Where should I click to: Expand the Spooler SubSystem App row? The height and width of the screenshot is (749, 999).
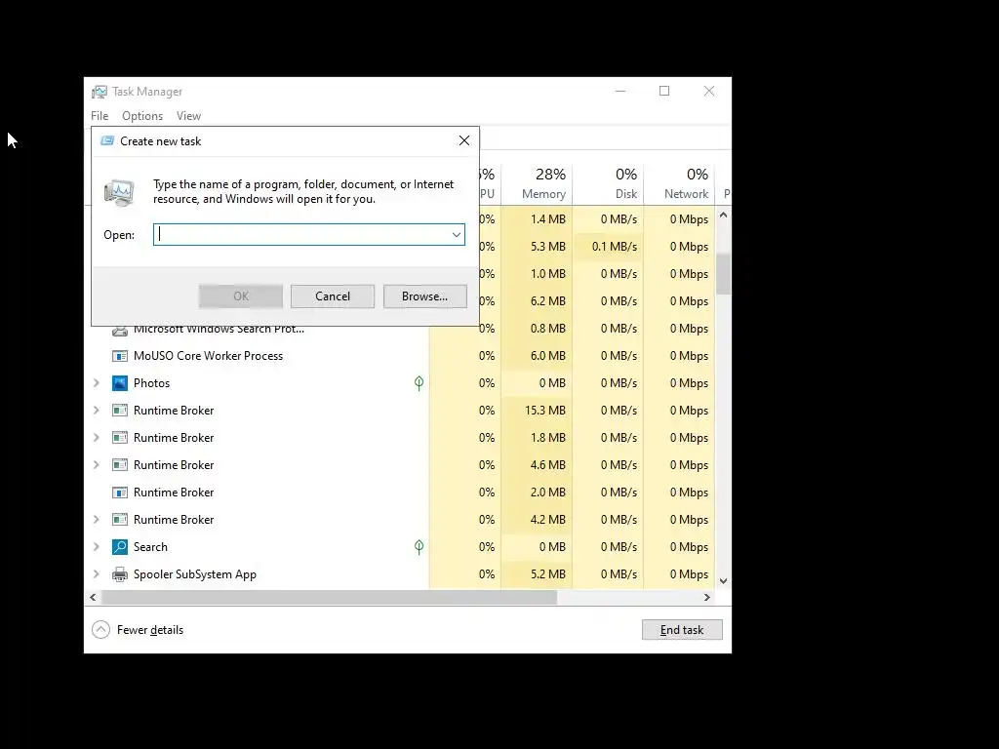point(97,574)
